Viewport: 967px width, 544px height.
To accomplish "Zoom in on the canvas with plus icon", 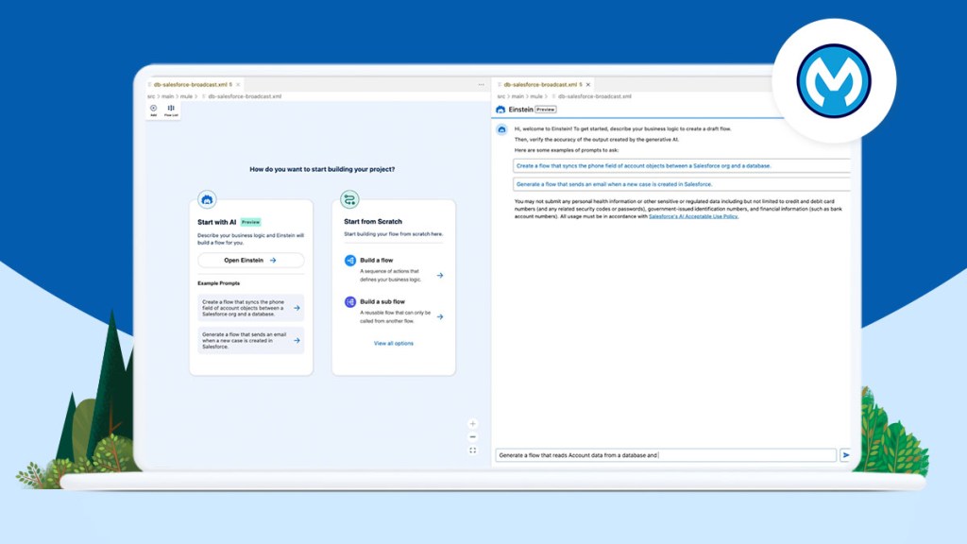I will (x=473, y=424).
